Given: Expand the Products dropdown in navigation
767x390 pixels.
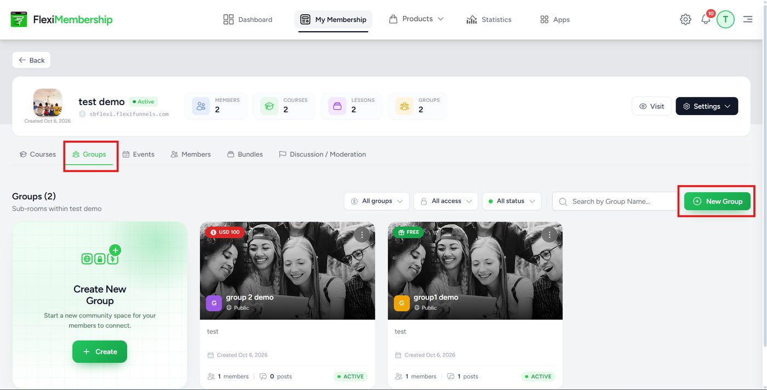Looking at the screenshot, I should [x=416, y=19].
